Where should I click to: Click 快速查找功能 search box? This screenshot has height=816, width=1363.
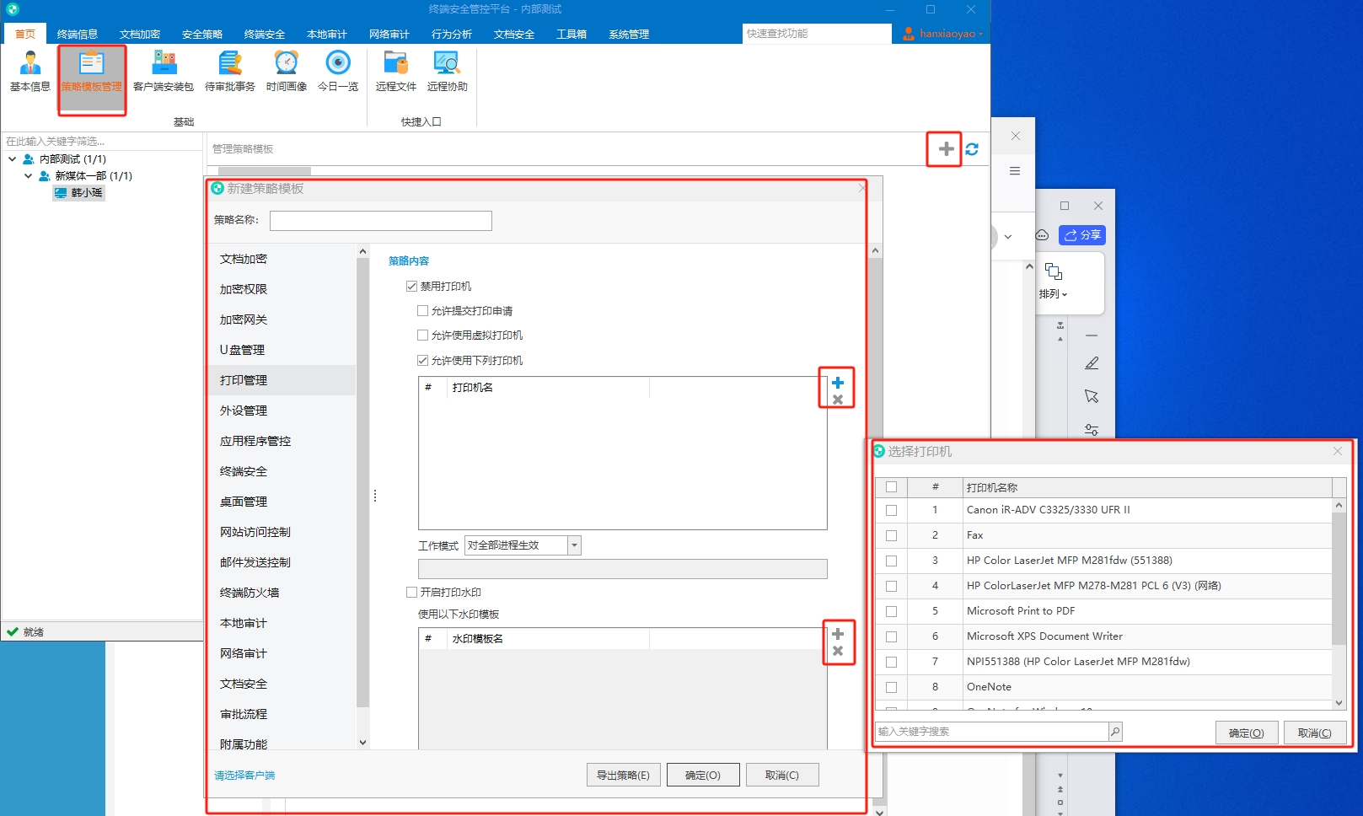tap(817, 34)
